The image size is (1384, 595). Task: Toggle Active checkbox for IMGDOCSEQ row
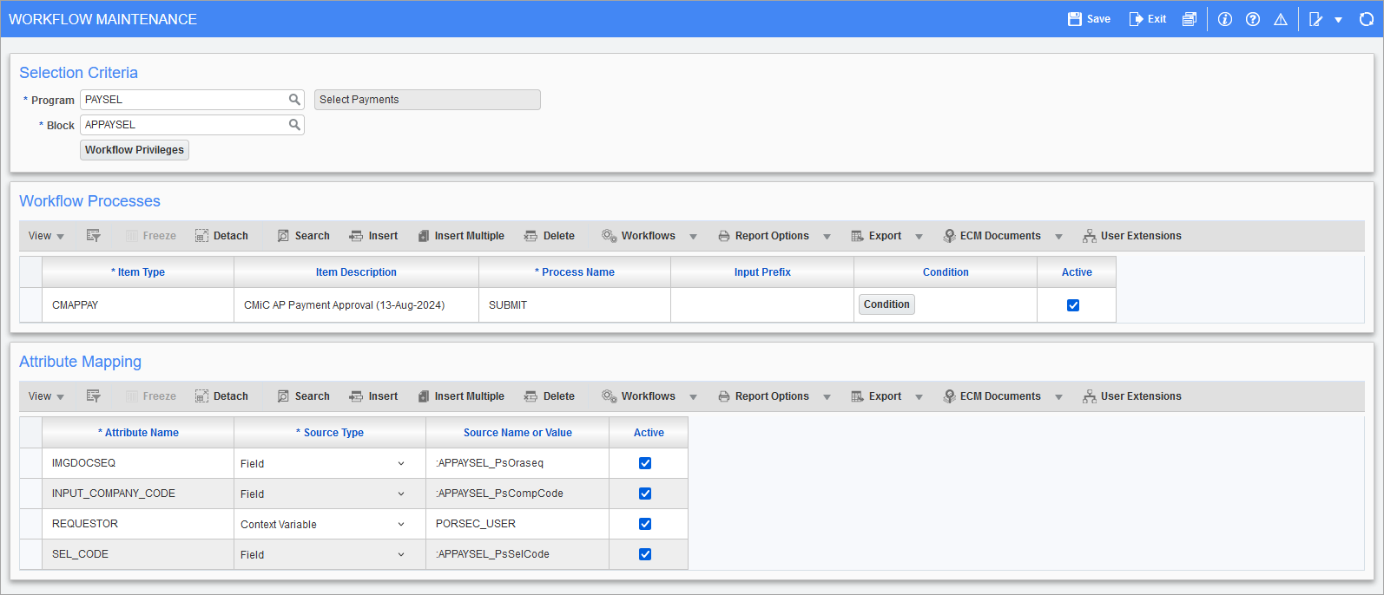[x=645, y=463]
